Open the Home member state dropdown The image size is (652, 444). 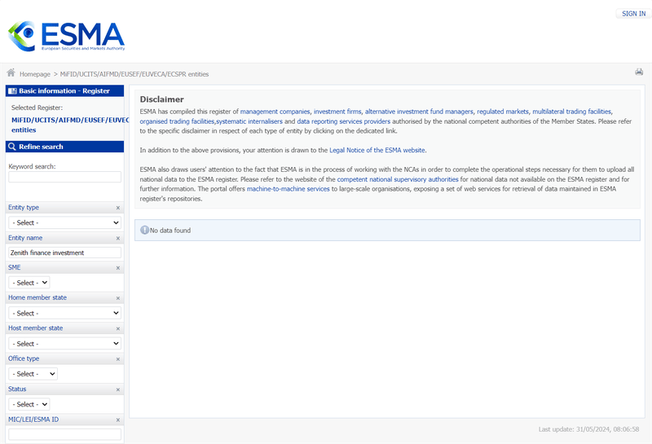(x=65, y=313)
